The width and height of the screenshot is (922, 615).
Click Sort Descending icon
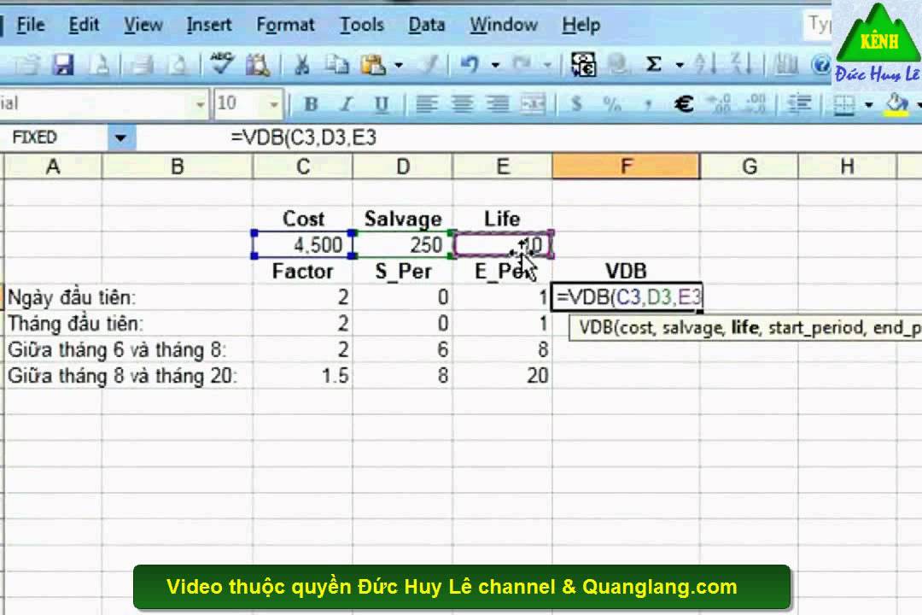(741, 63)
